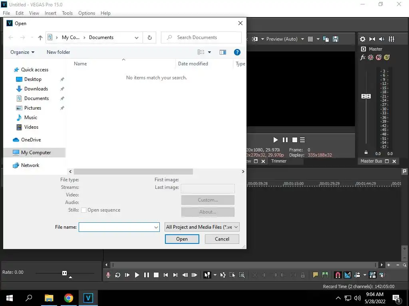The width and height of the screenshot is (409, 306).
Task: Toggle Automatic Crossfades icon
Action: pos(347,275)
